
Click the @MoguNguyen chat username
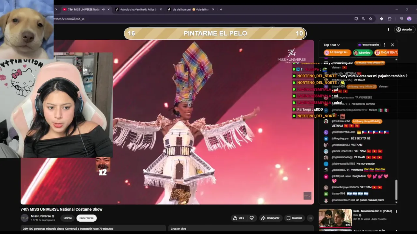coord(340,138)
